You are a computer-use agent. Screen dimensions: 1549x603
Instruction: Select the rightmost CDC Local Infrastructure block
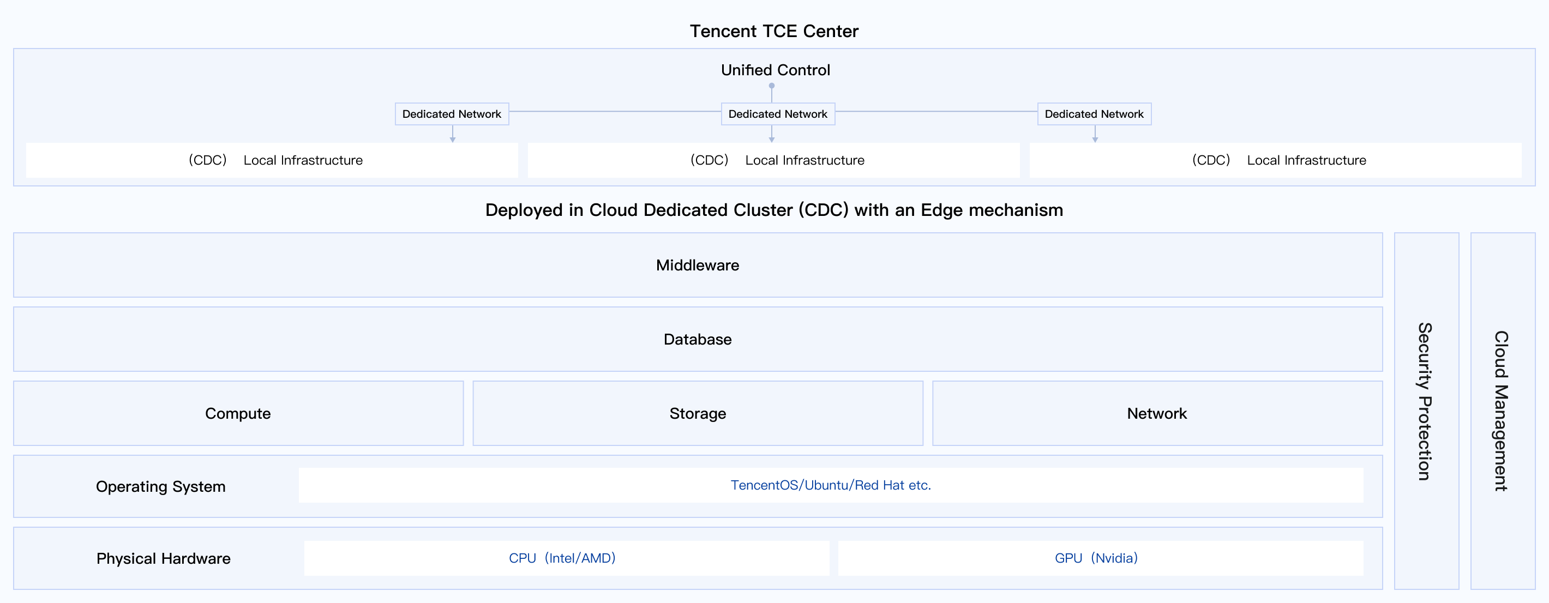1275,160
